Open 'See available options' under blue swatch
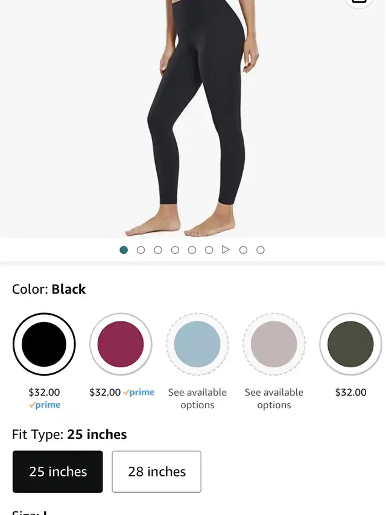Screen dimensions: 386x515 tap(197, 399)
